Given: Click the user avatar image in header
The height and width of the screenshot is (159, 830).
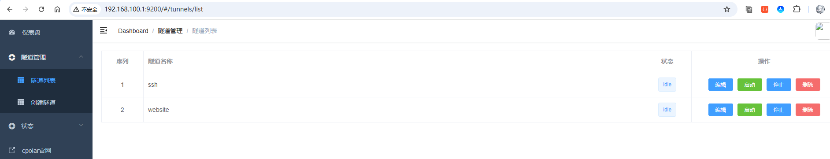Looking at the screenshot, I should (x=822, y=31).
